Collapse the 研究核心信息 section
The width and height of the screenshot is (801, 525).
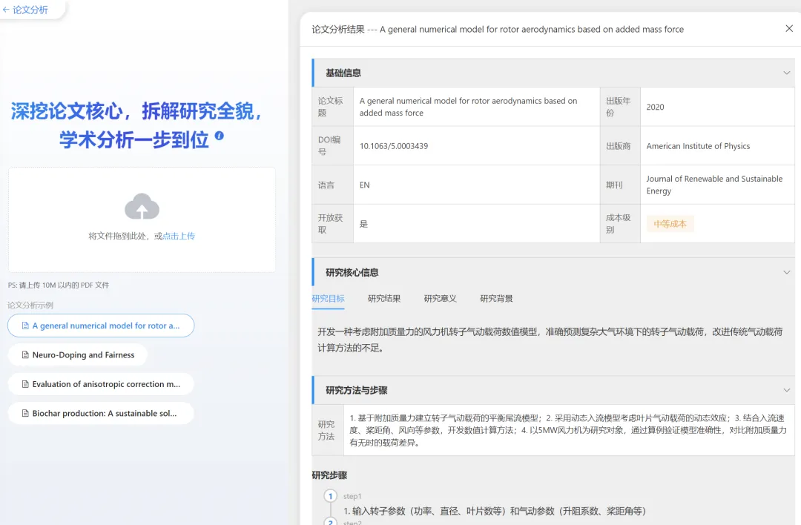point(786,273)
